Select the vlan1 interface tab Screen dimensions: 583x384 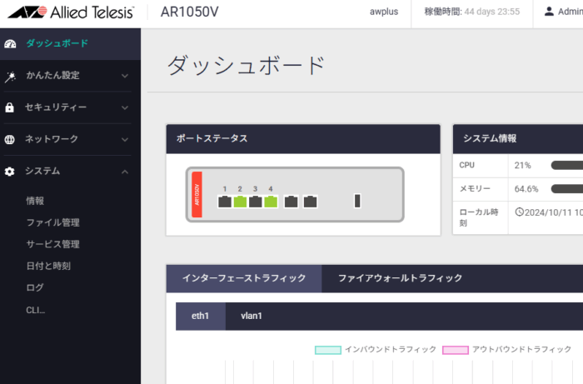point(251,316)
